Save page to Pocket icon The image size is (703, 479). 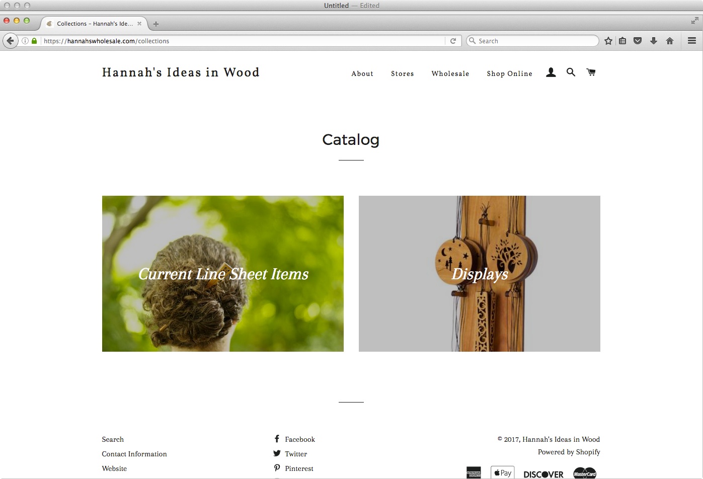point(638,41)
